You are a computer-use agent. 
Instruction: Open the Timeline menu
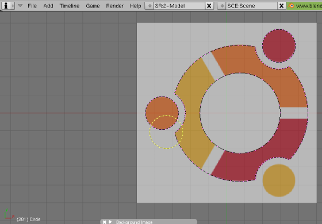70,6
